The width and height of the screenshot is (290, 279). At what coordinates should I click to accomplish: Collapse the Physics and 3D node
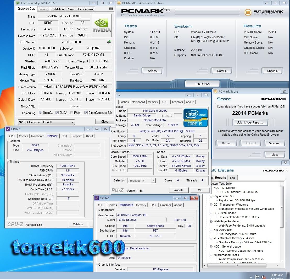(x=211, y=196)
